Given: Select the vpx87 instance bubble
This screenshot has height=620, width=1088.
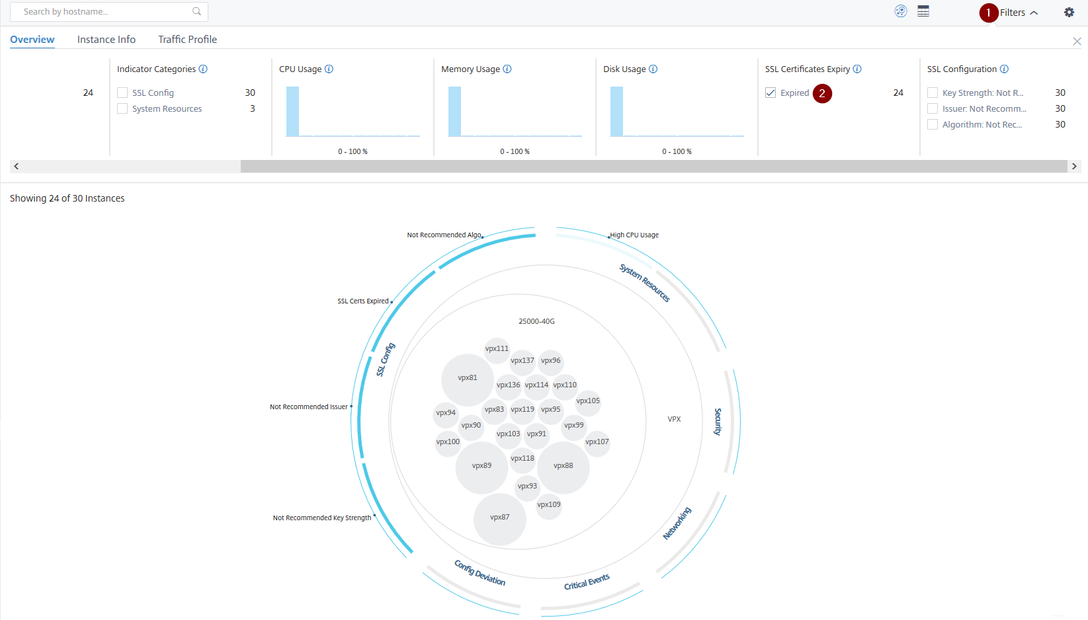Looking at the screenshot, I should point(500,519).
